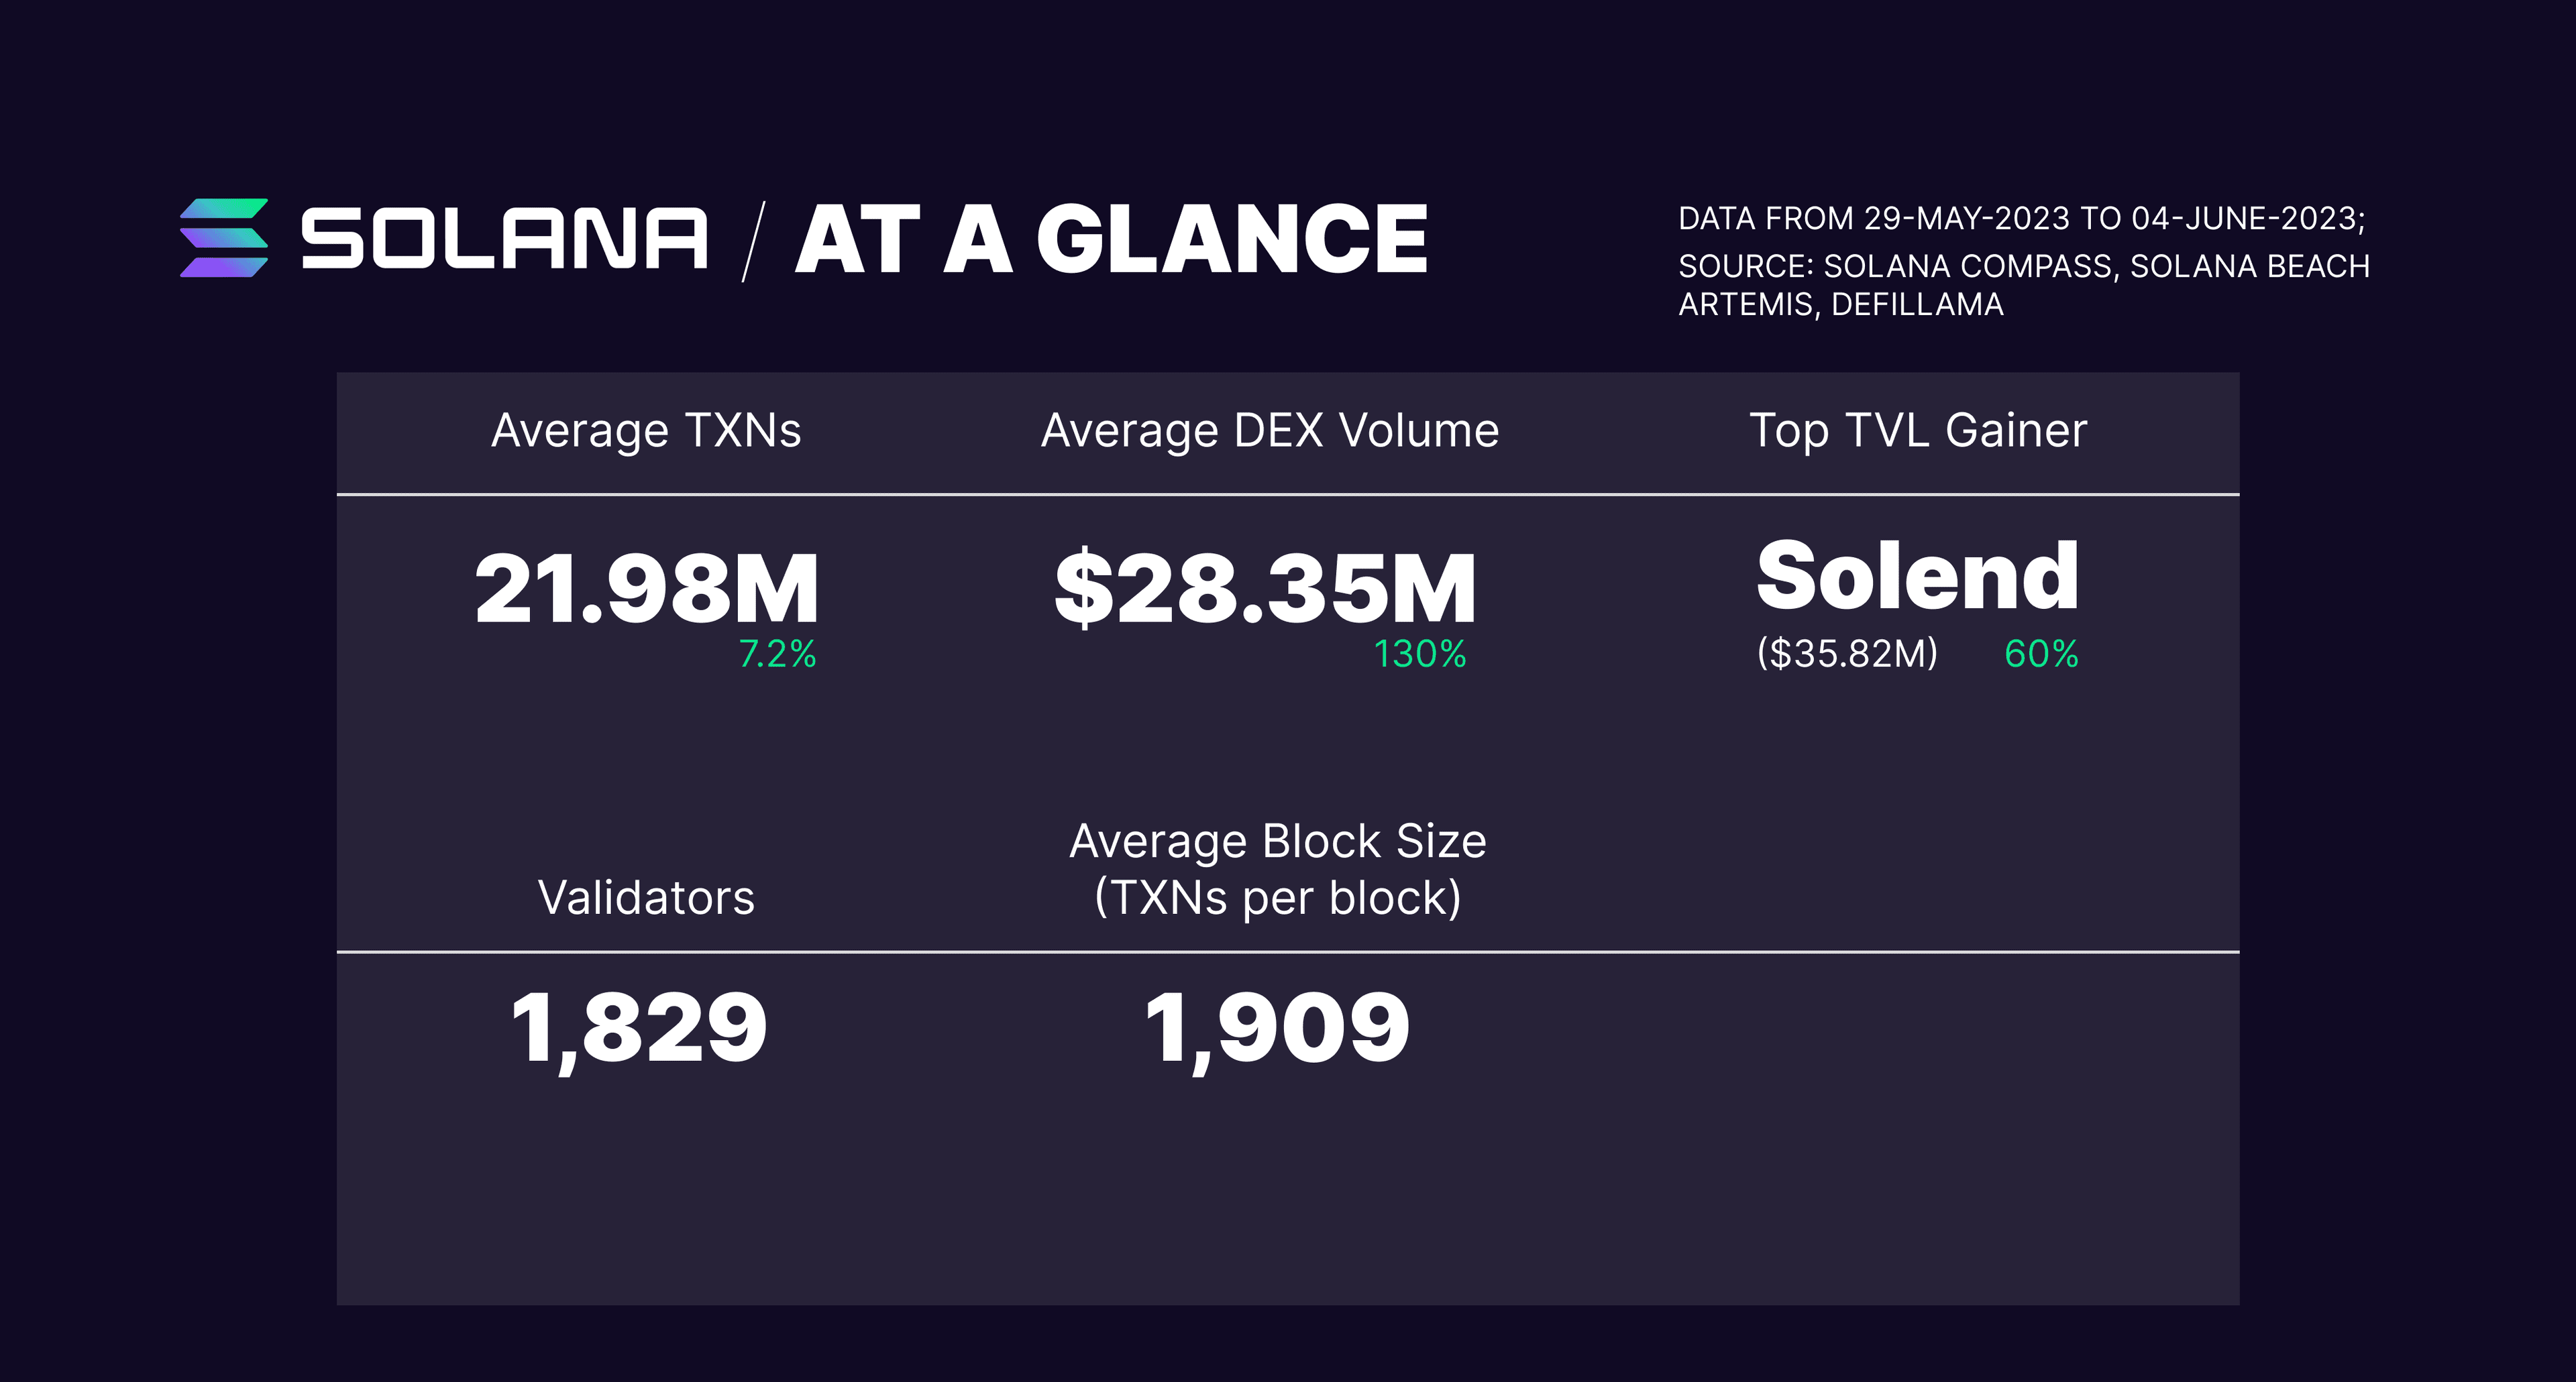Select the 'AT A GLANCE' heading
Image resolution: width=2576 pixels, height=1382 pixels.
[1111, 239]
